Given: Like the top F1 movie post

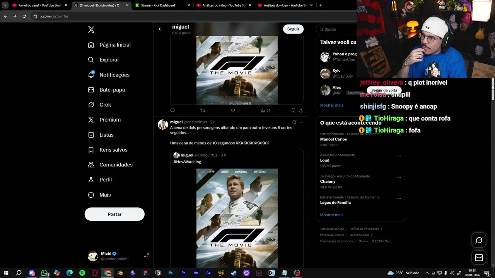Looking at the screenshot, I should [233, 110].
